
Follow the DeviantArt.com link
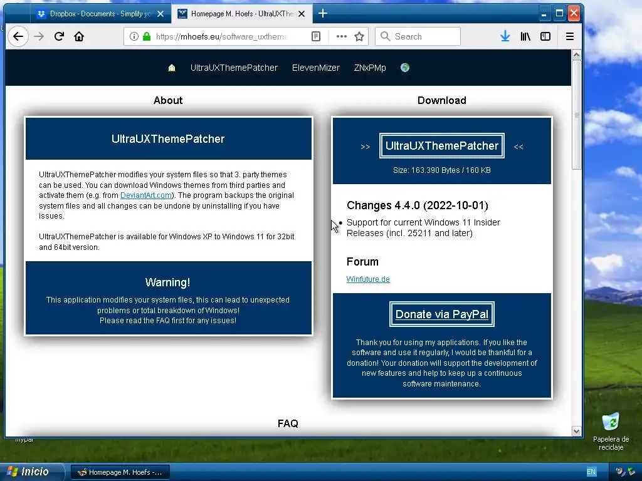pos(145,195)
